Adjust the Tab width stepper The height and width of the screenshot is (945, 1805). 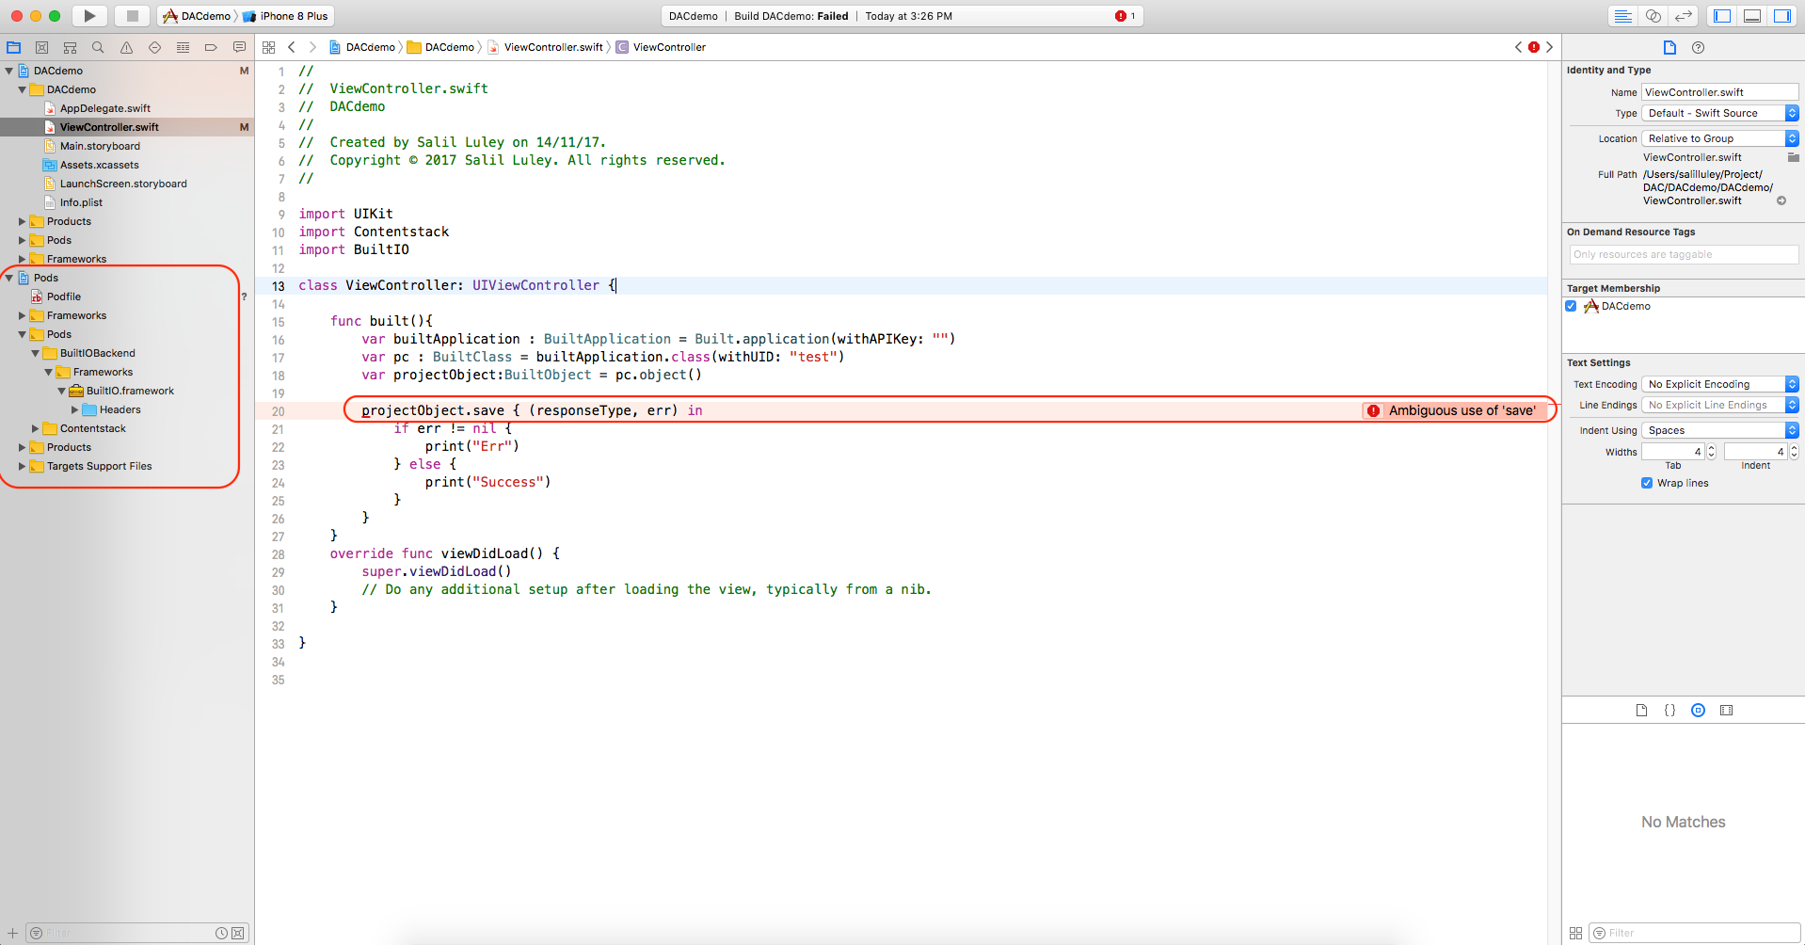1711,452
